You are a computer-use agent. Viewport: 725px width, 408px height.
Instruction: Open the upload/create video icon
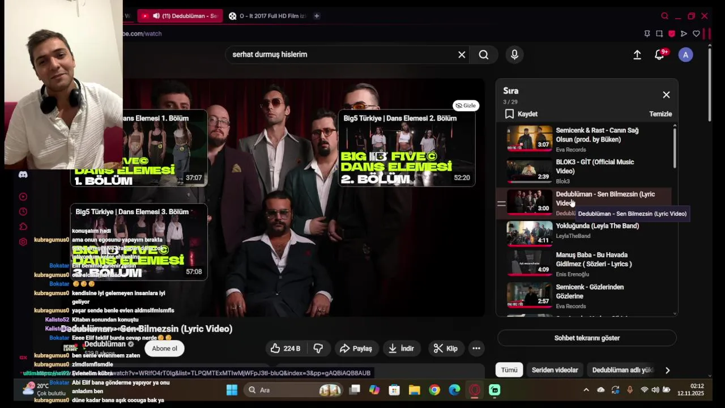tap(637, 54)
